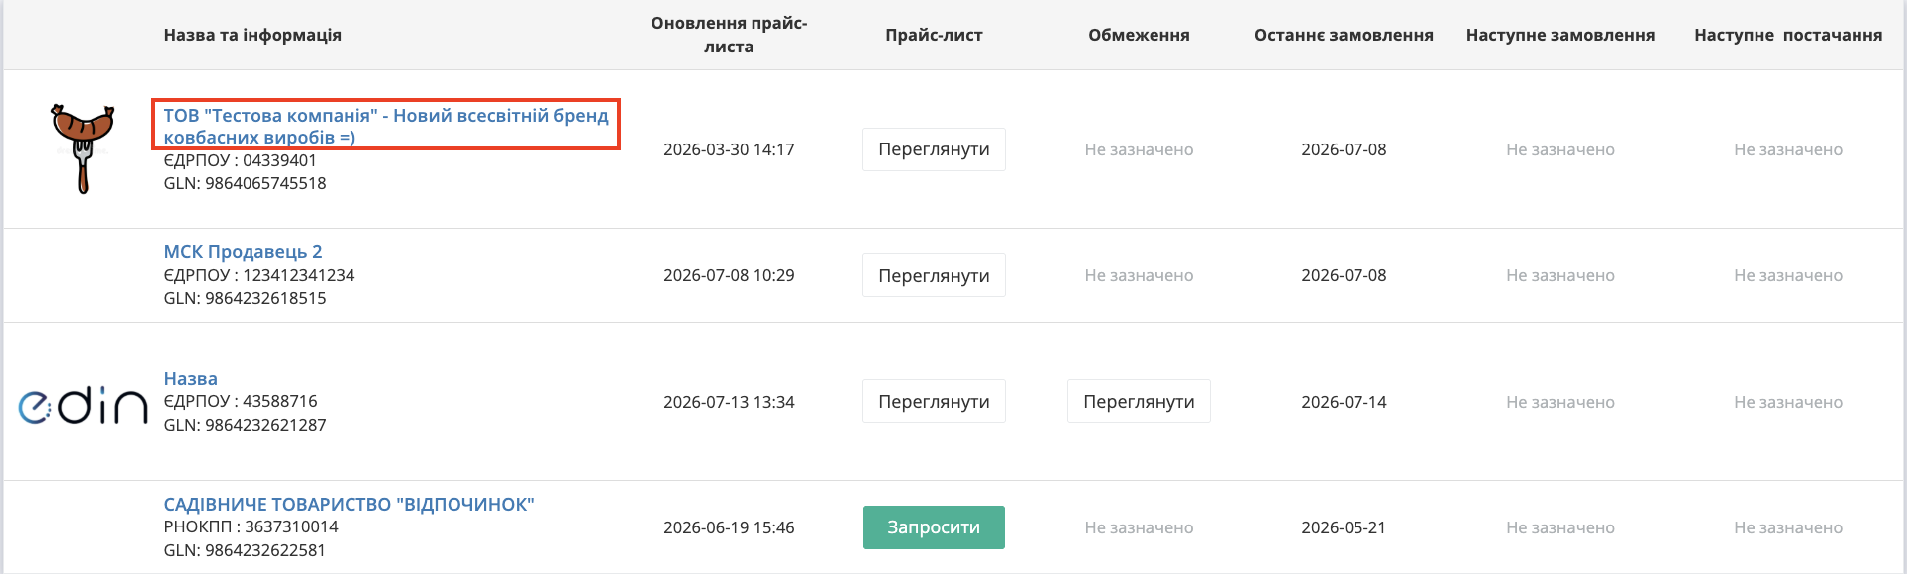Click ЄДРПОУ : 123412341234 text

(259, 275)
